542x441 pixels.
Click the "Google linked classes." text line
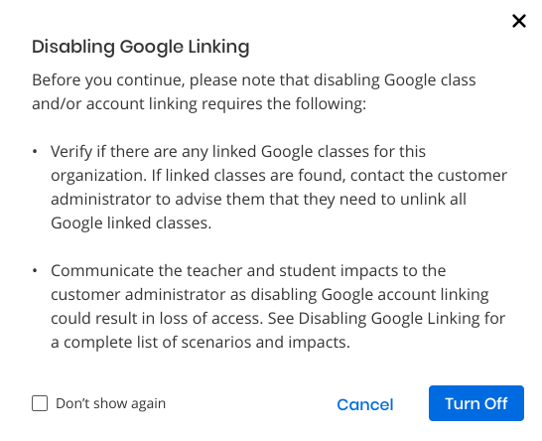pos(131,223)
